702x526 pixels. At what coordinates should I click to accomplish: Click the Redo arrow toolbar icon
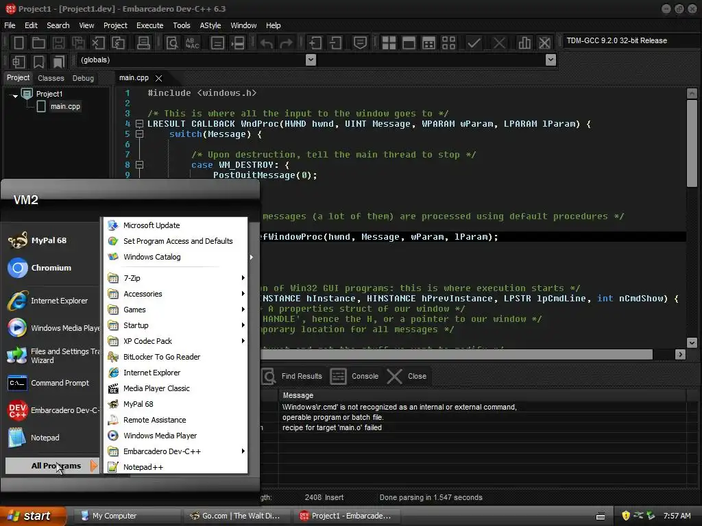click(286, 43)
